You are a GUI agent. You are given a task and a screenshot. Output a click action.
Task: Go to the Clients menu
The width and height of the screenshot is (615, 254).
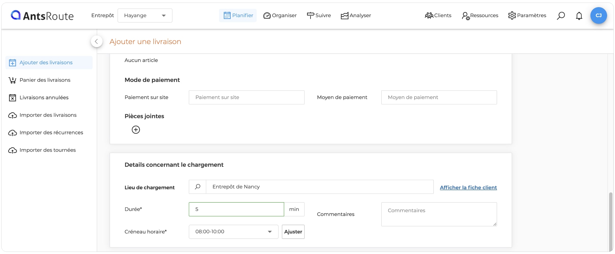[x=438, y=16]
